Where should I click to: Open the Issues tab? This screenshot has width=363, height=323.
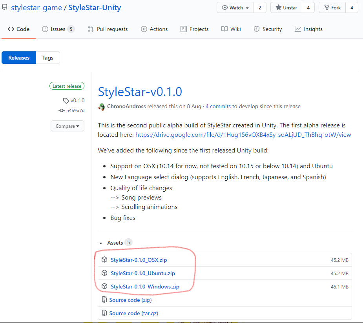pyautogui.click(x=58, y=29)
